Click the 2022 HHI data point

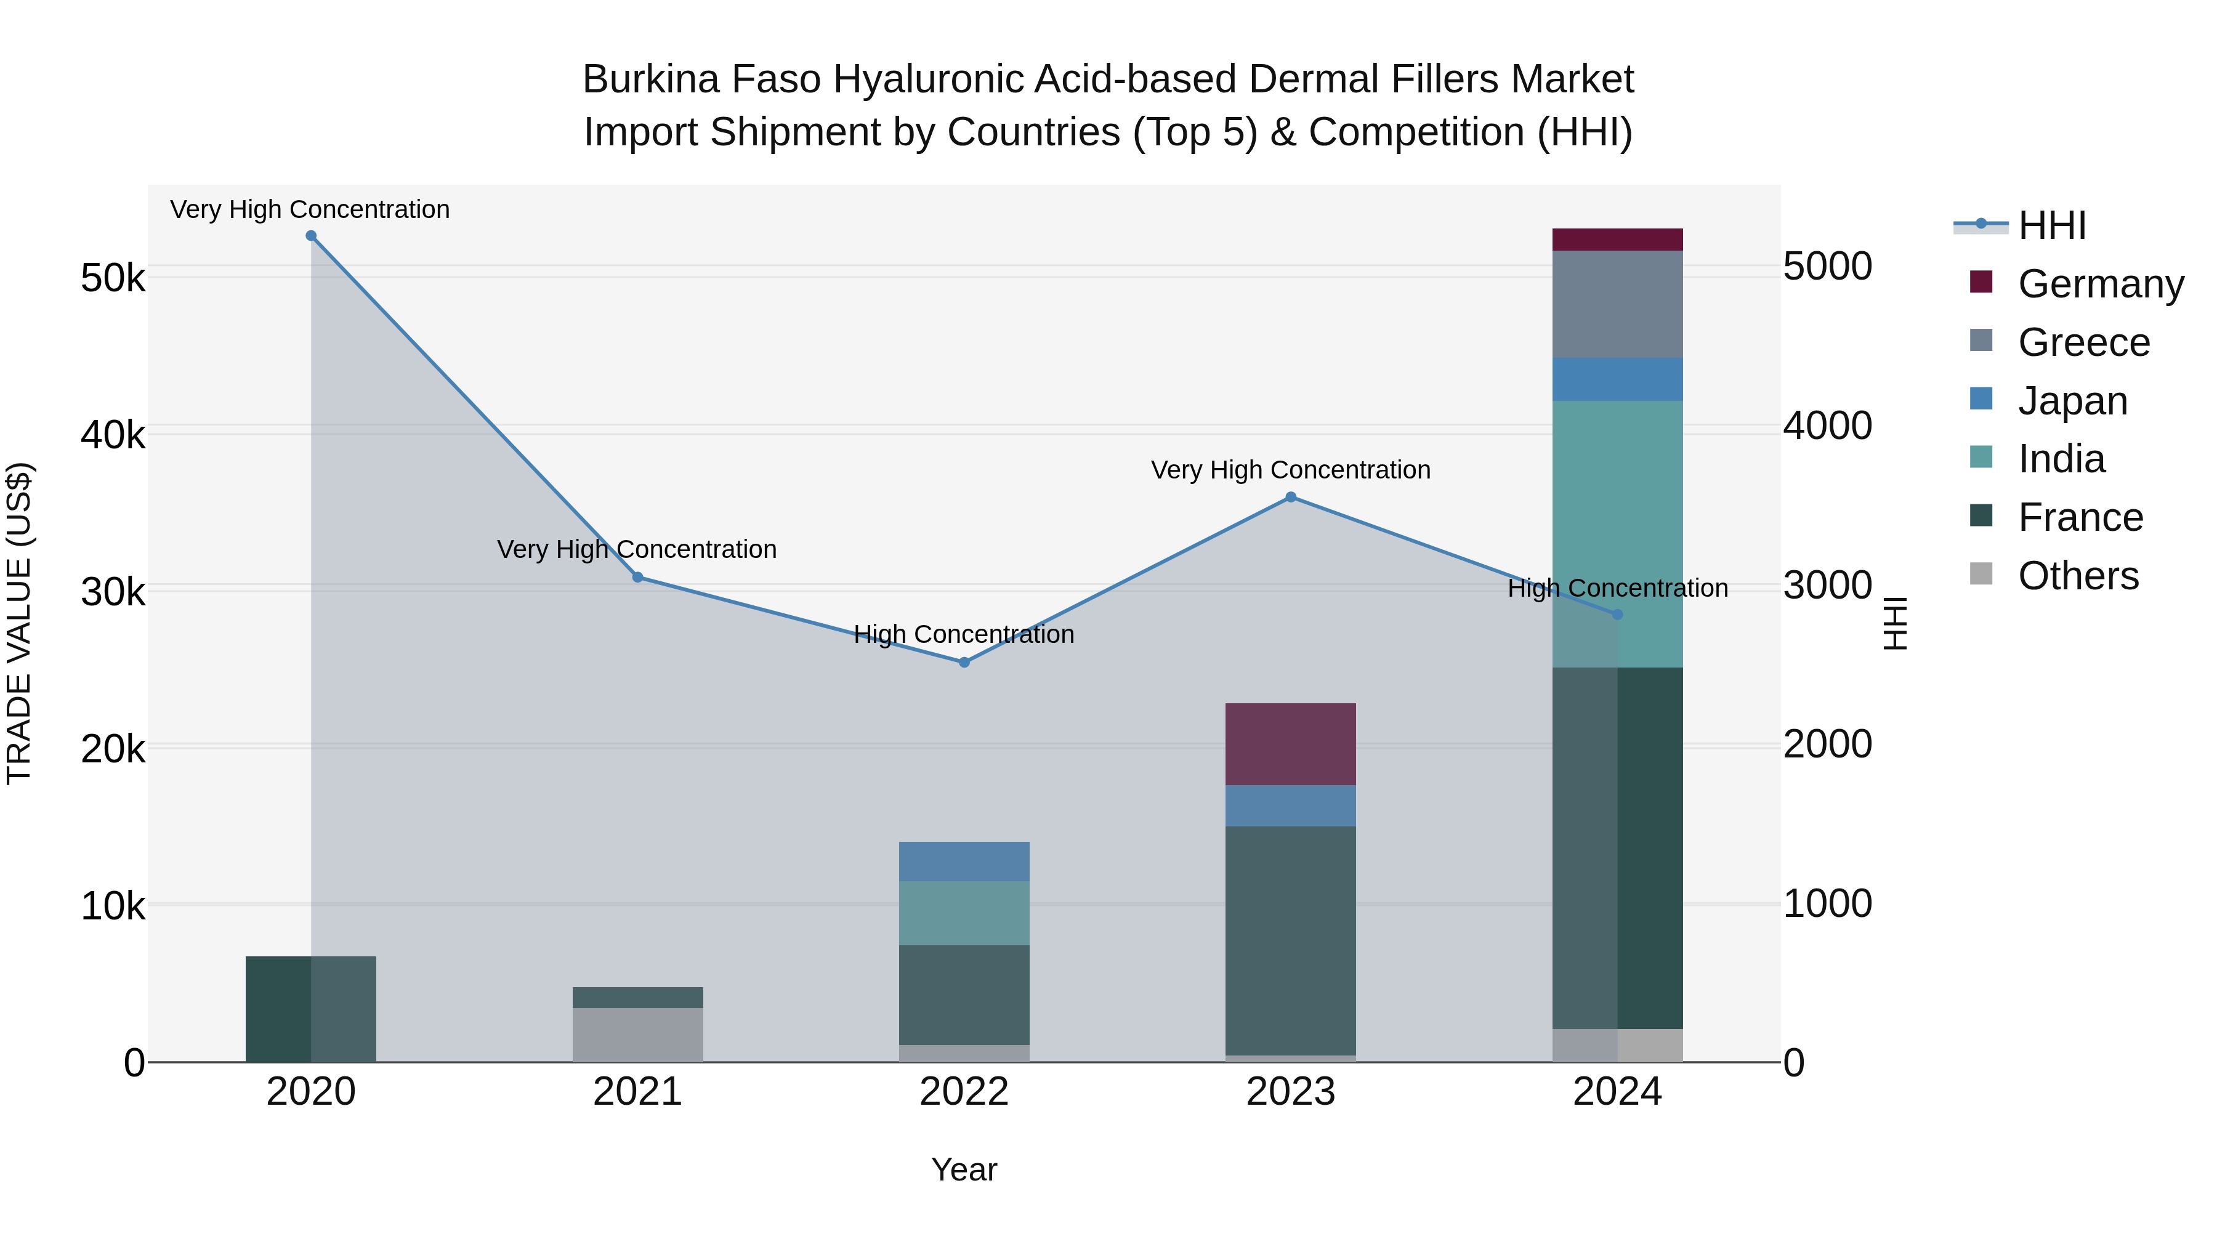[x=964, y=663]
